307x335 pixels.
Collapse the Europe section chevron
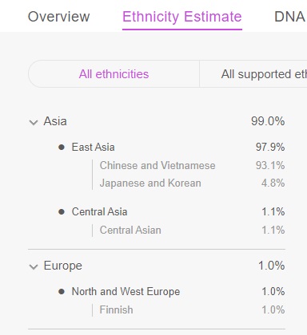[34, 266]
